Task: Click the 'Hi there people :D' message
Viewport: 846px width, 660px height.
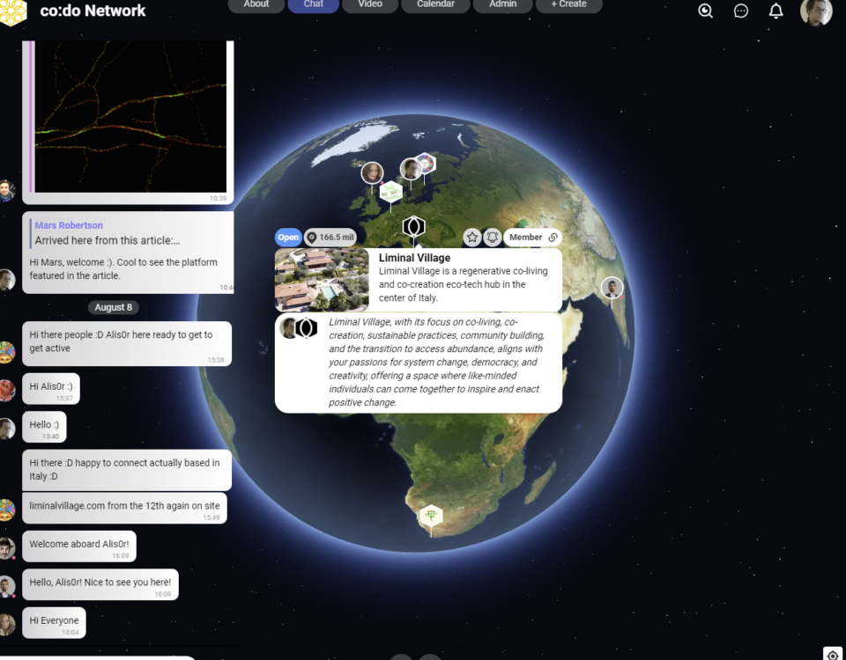Action: click(x=127, y=344)
